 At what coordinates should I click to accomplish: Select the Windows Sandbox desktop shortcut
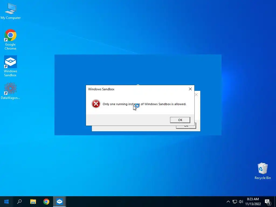click(x=11, y=66)
